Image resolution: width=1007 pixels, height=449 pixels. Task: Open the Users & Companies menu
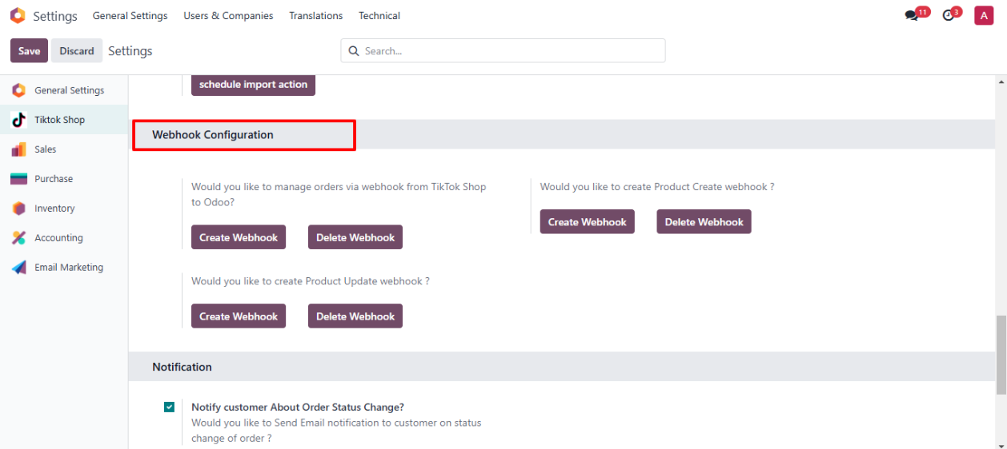coord(228,16)
